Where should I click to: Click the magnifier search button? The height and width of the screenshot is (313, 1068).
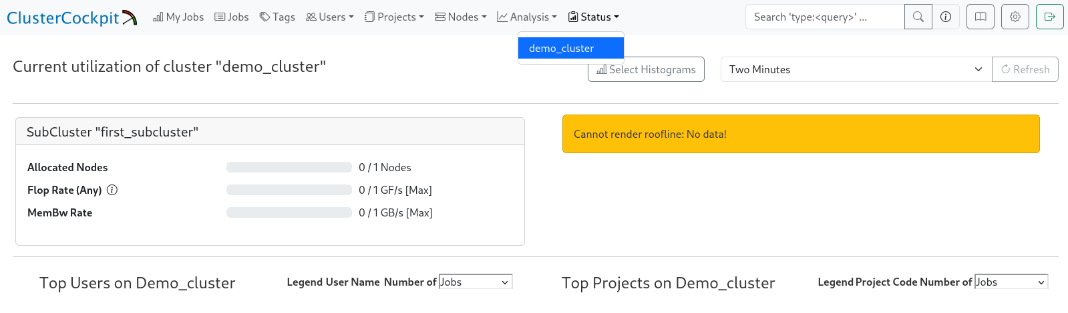pyautogui.click(x=918, y=17)
